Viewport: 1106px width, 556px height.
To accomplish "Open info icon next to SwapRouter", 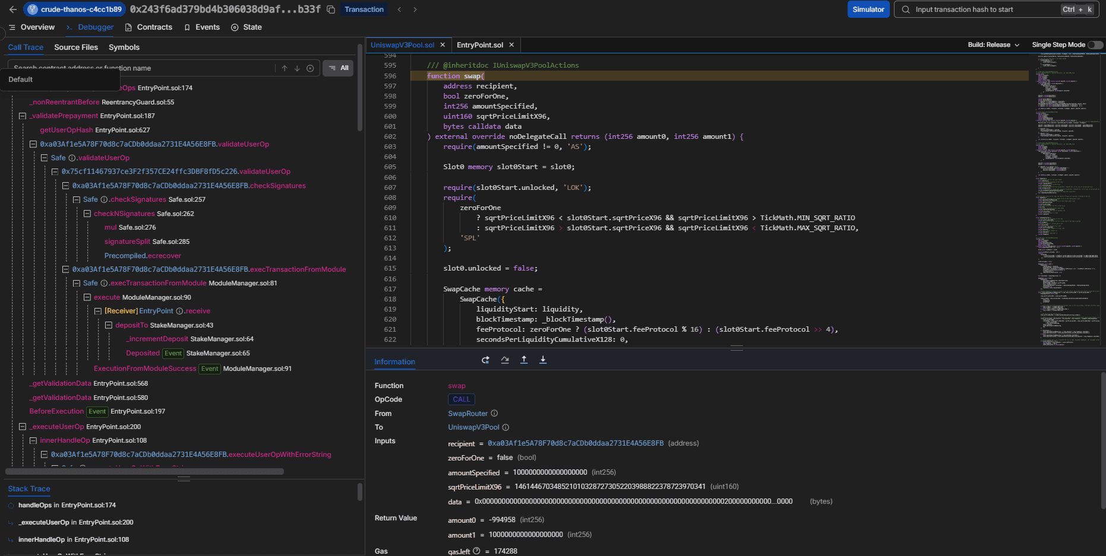I will tap(494, 414).
